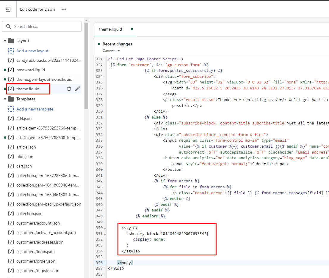Click the file icon beside article.json
This screenshot has width=329, height=278.
click(11, 147)
